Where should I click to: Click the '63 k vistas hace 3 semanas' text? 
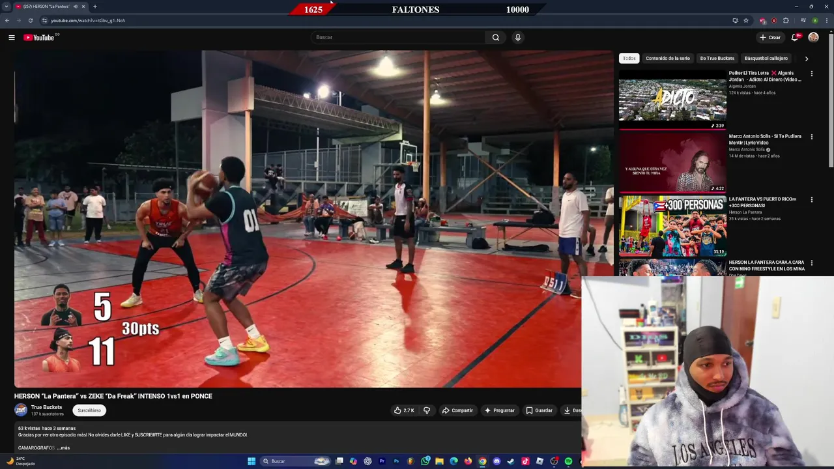47,429
